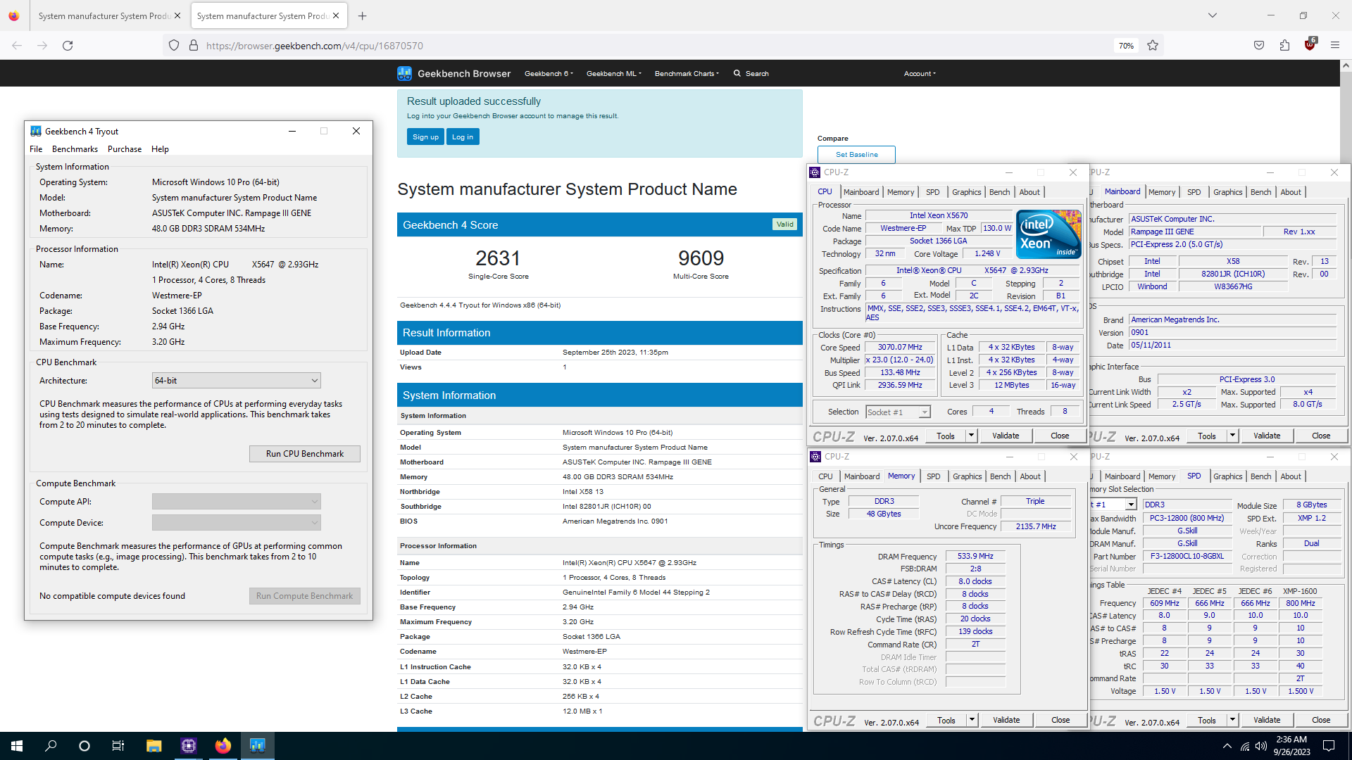The image size is (1352, 760).
Task: Click the Firefox back arrow icon
Action: pos(17,46)
